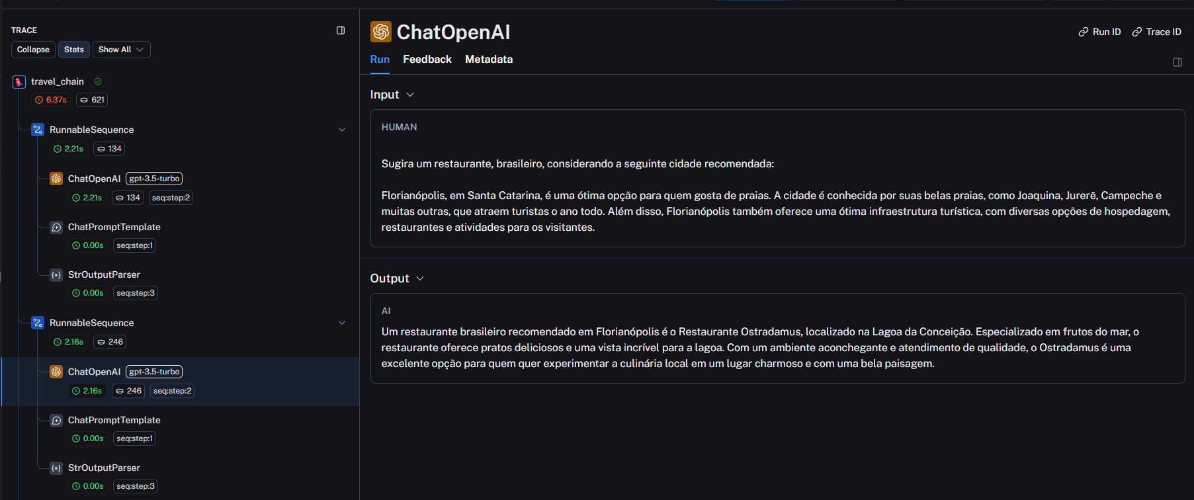Click the first RunnableSequence icon

(x=38, y=130)
